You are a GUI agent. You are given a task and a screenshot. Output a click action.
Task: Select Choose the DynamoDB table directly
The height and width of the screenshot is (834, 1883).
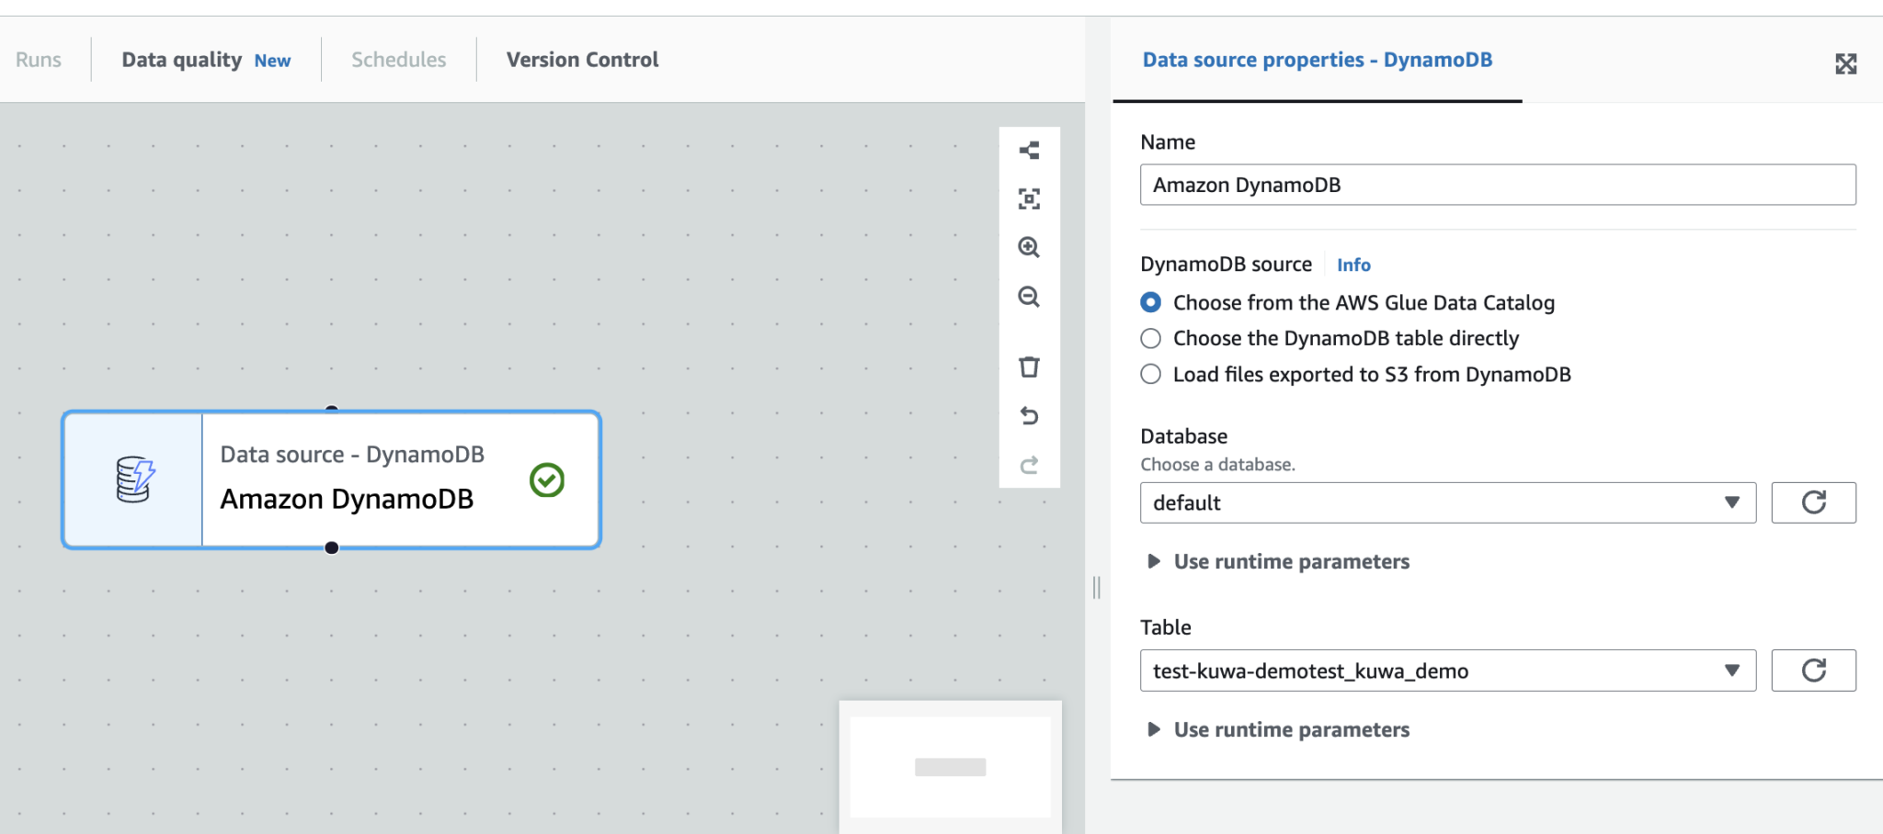coord(1150,338)
